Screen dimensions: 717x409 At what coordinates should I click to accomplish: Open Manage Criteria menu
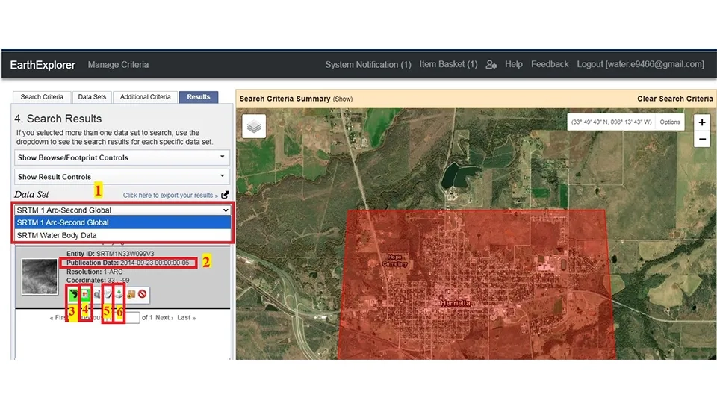coord(118,65)
